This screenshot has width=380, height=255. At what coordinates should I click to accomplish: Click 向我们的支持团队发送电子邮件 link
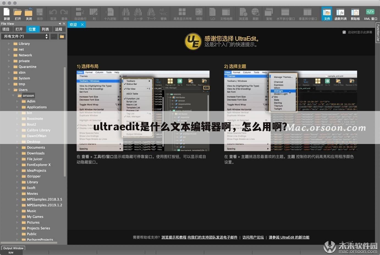coord(213,237)
